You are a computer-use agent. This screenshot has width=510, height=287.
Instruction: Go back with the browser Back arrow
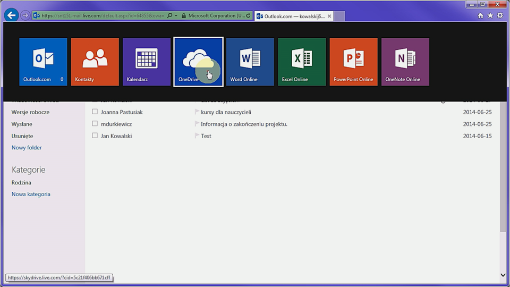pyautogui.click(x=11, y=15)
